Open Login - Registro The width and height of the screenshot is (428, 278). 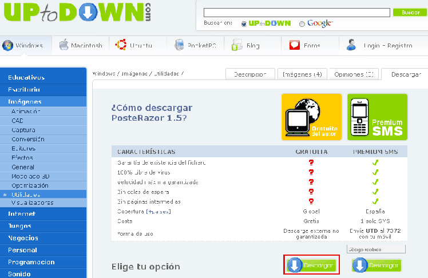point(387,46)
